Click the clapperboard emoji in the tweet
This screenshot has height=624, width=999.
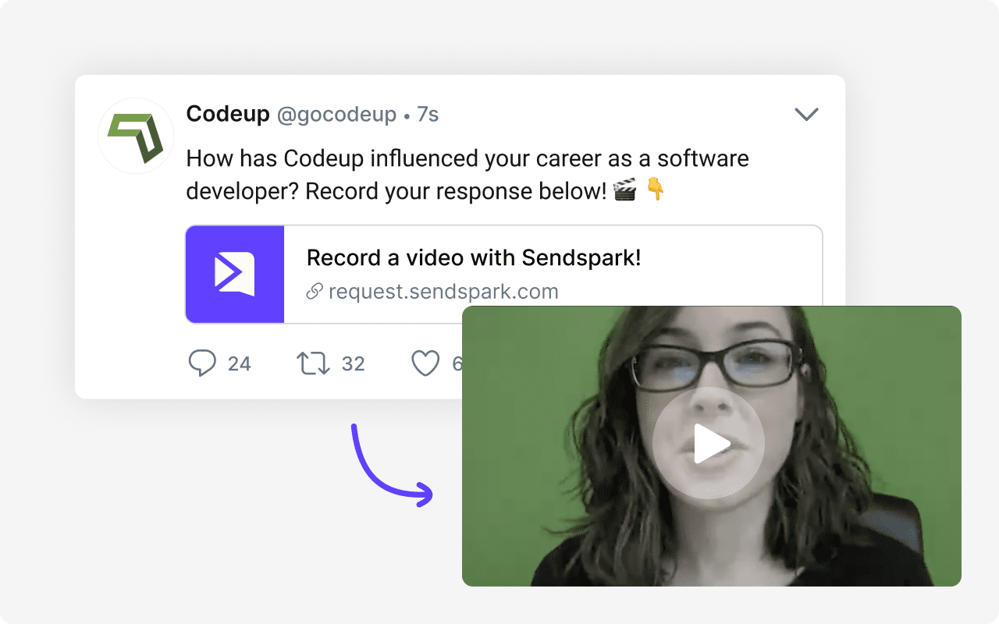tap(624, 188)
